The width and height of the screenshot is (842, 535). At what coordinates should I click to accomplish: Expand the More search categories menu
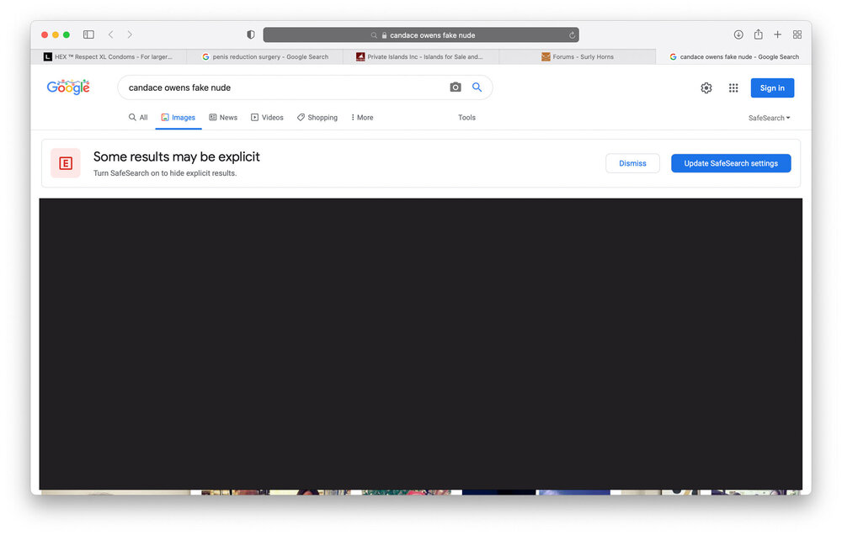[362, 118]
